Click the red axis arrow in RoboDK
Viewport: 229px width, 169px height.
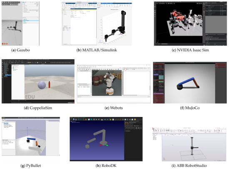[100, 145]
